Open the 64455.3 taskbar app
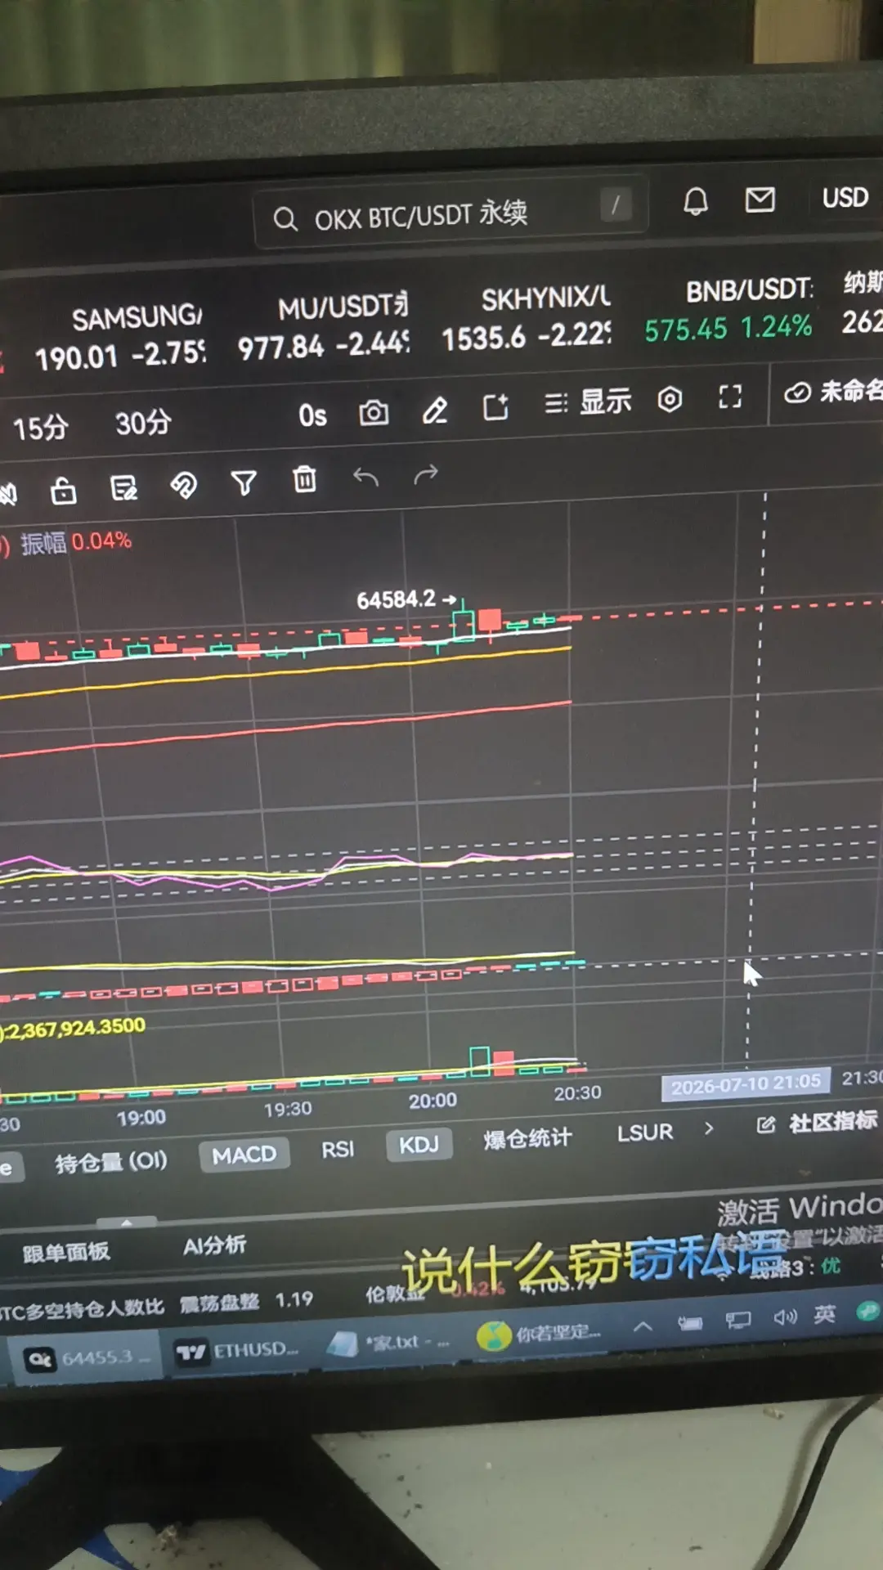The image size is (883, 1570). tap(86, 1358)
